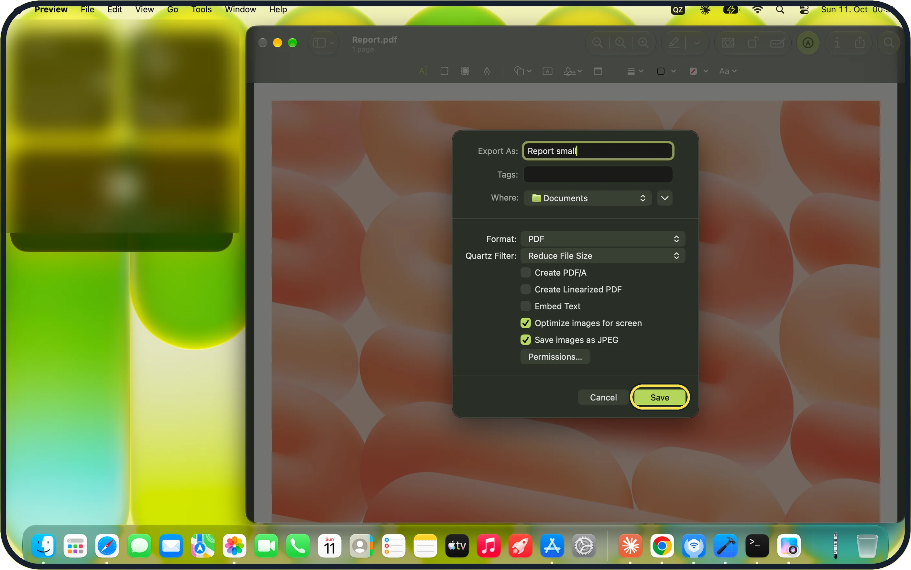This screenshot has width=911, height=570.
Task: Click the Export As filename field
Action: coord(598,151)
